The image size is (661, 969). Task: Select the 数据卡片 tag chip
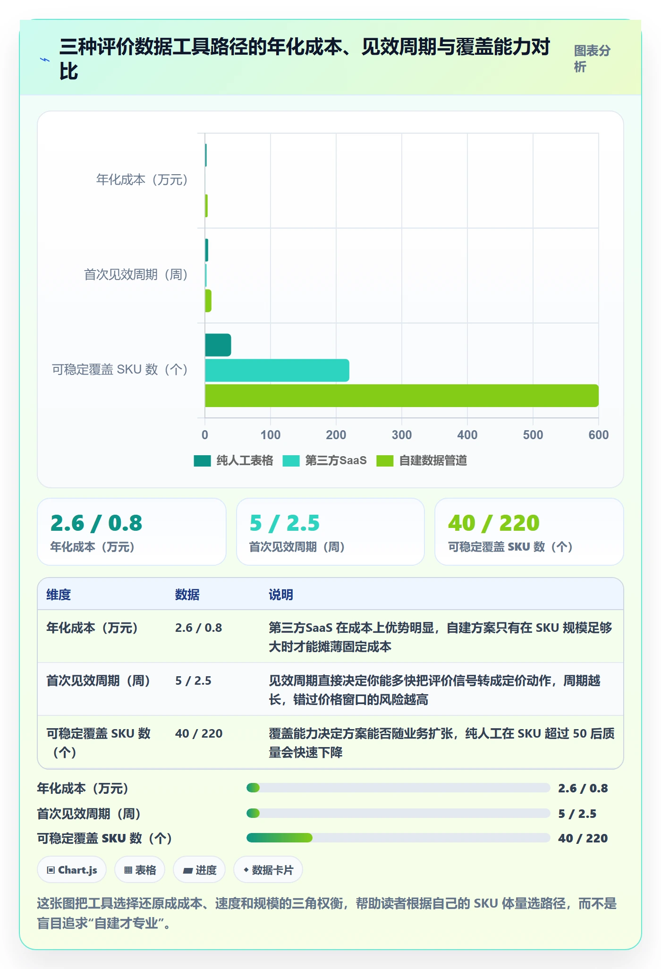click(268, 869)
